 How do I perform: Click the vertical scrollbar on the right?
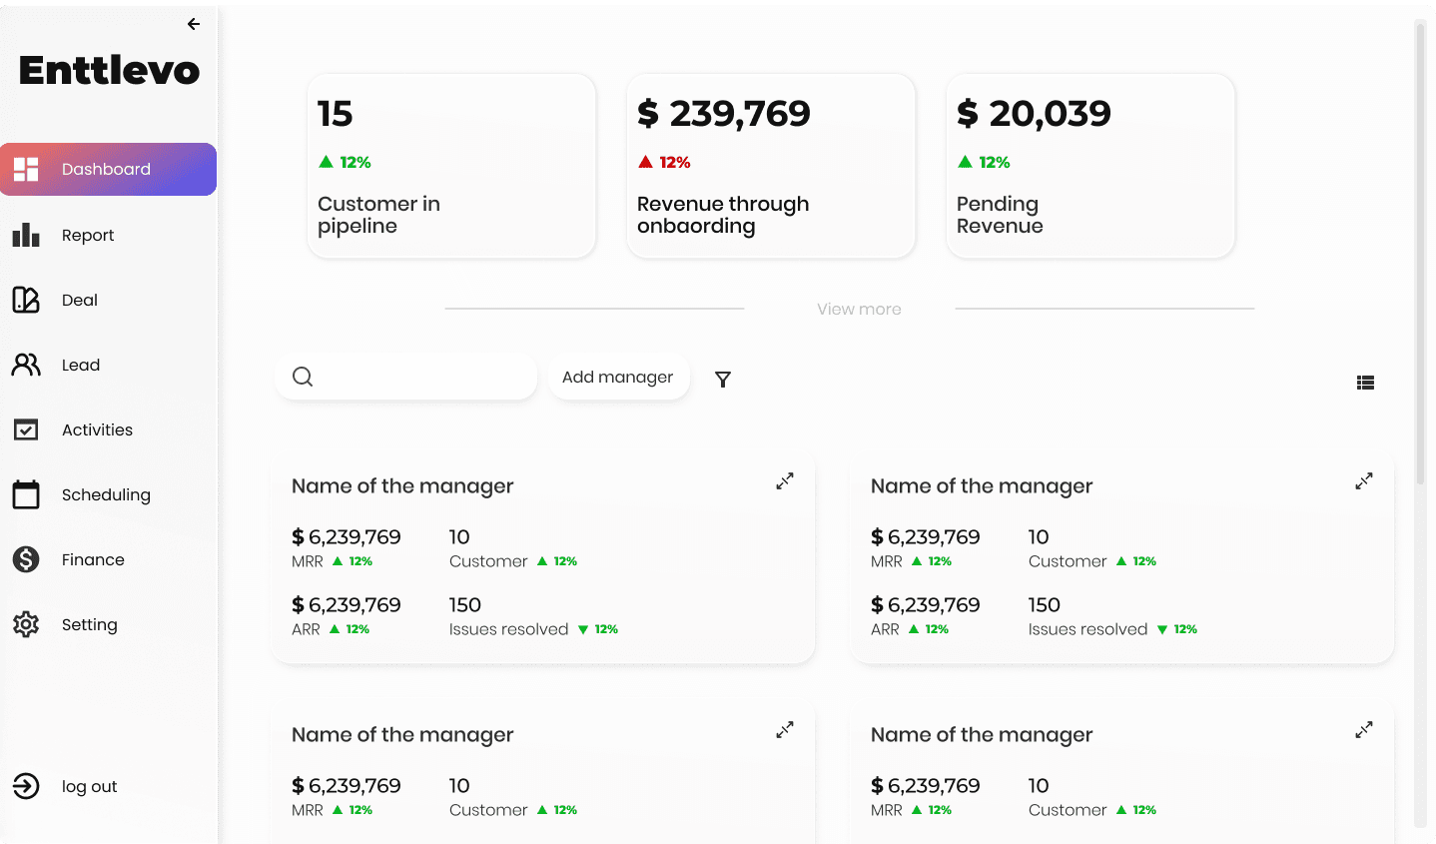[x=1420, y=250]
